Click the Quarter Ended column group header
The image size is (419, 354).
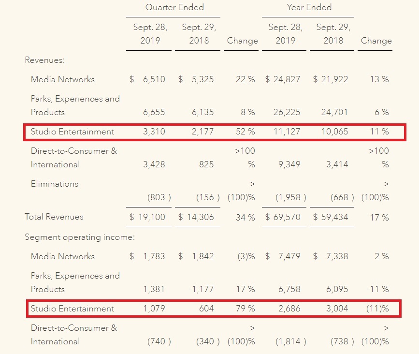174,7
